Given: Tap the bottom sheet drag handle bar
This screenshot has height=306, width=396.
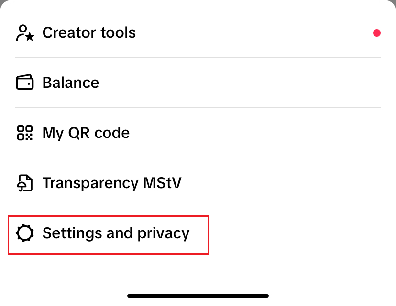Looking at the screenshot, I should [198, 295].
